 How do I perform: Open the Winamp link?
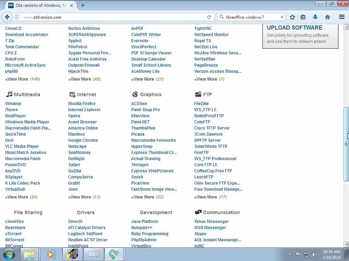click(x=13, y=103)
